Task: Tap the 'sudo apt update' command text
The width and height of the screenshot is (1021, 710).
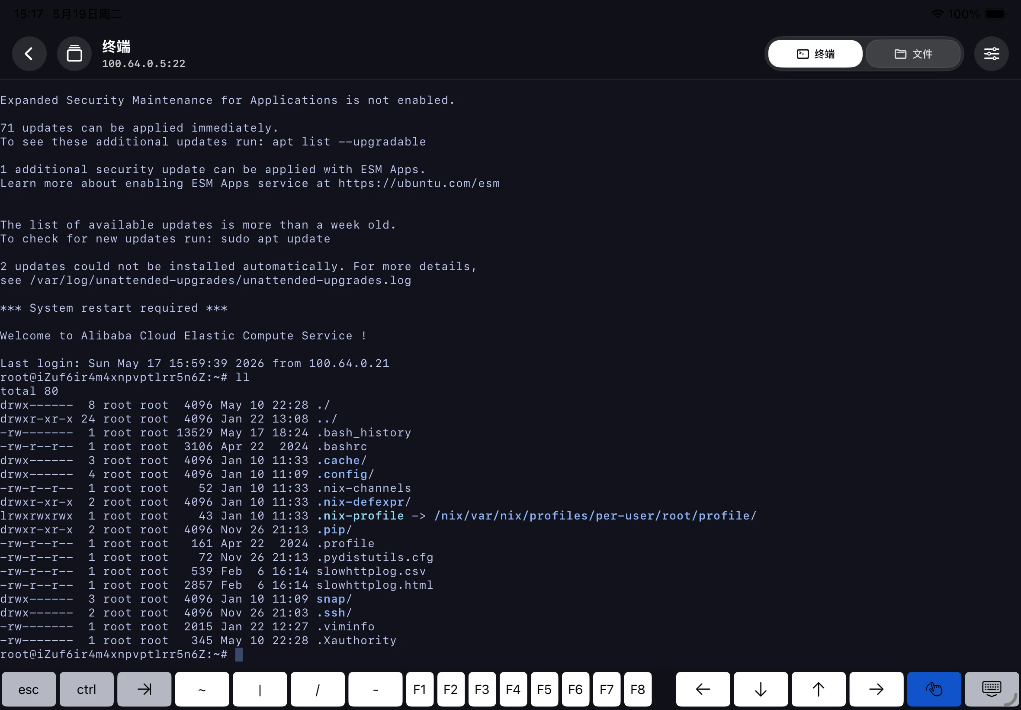Action: [x=276, y=239]
